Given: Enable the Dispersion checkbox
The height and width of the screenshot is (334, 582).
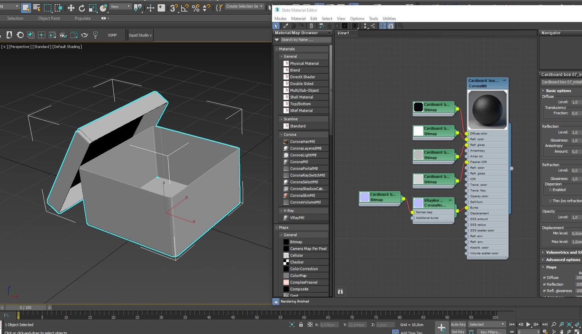Looking at the screenshot, I should [x=550, y=190].
